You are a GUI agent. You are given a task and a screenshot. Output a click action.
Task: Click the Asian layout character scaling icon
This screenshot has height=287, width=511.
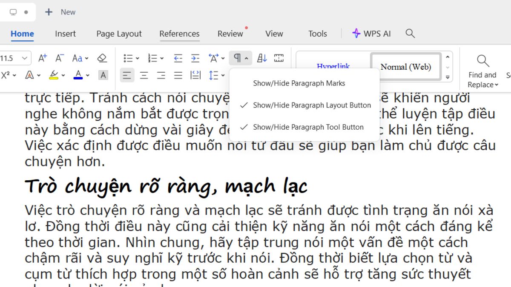(213, 58)
